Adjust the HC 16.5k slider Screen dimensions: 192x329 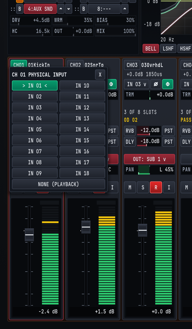pos(31,31)
